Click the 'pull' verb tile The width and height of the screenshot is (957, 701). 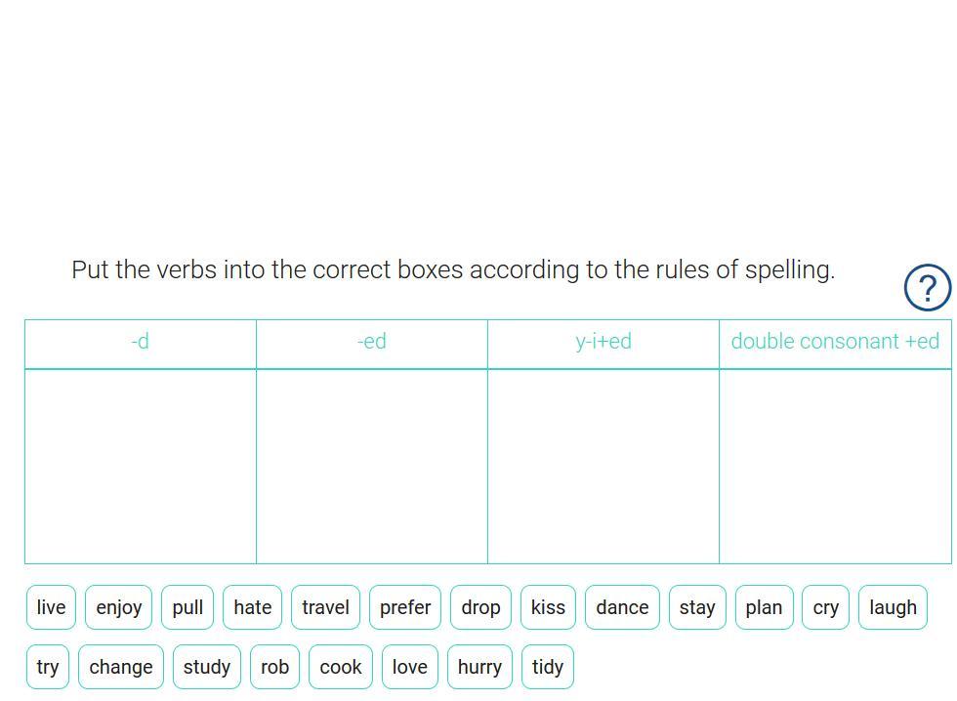(x=187, y=607)
